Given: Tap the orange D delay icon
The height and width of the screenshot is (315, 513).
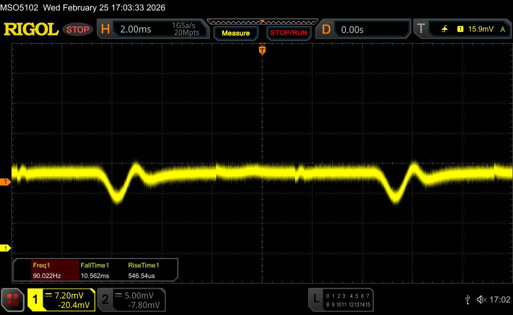Looking at the screenshot, I should (326, 29).
